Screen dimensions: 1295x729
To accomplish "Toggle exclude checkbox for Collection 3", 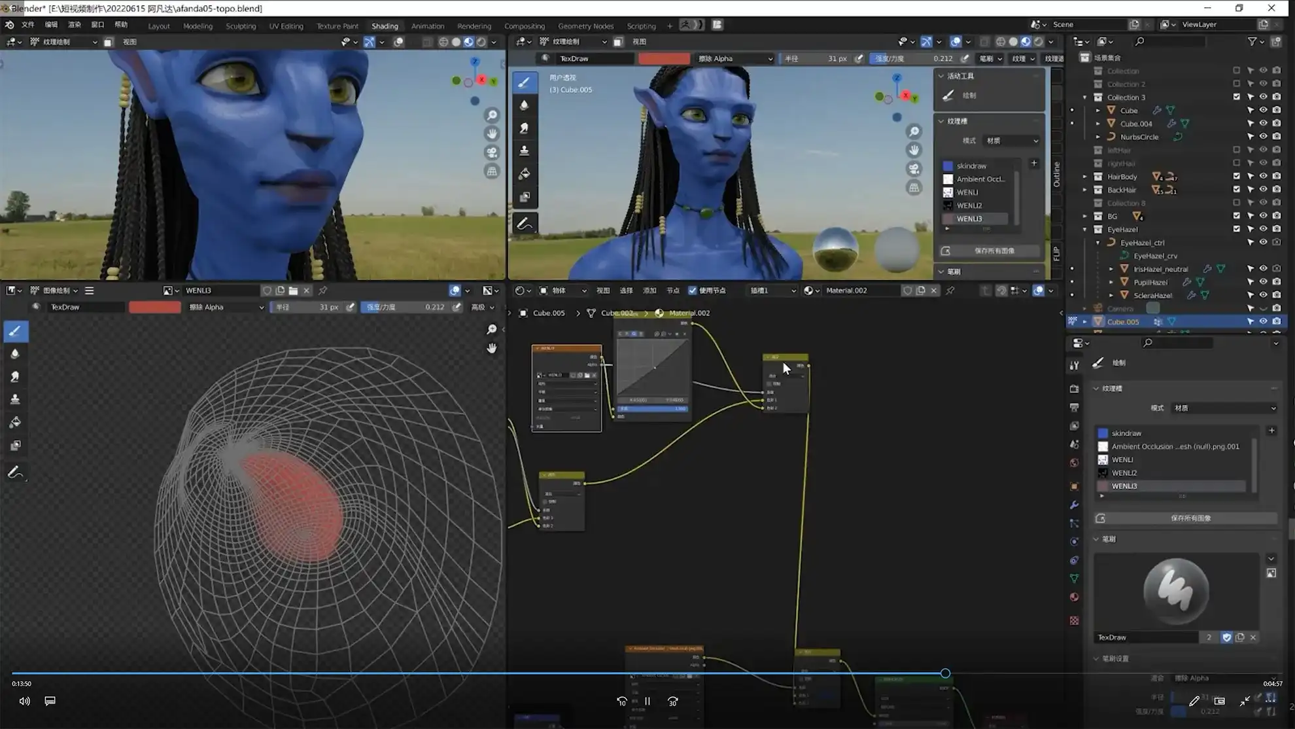I will (x=1236, y=97).
